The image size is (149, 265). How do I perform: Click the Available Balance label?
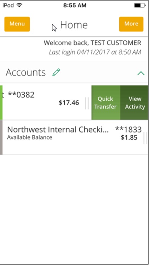click(30, 137)
